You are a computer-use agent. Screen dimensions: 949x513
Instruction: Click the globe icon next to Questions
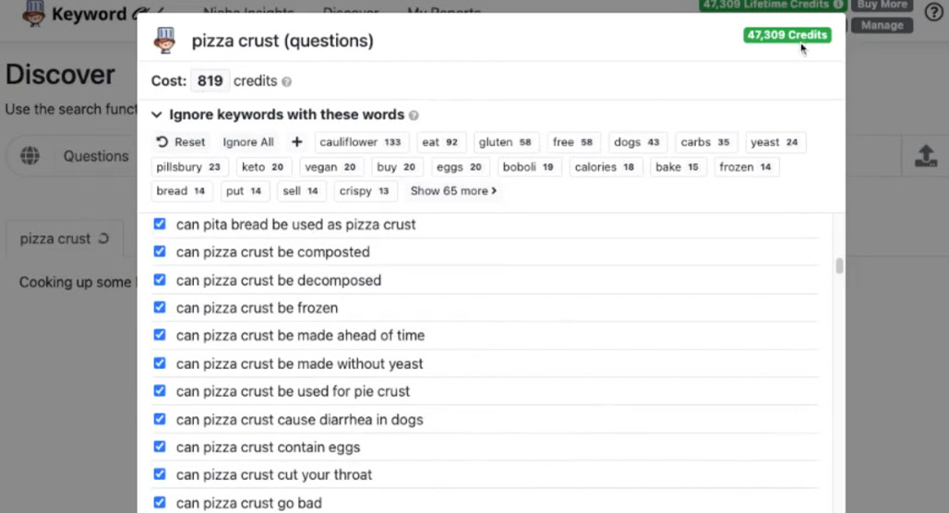(30, 156)
